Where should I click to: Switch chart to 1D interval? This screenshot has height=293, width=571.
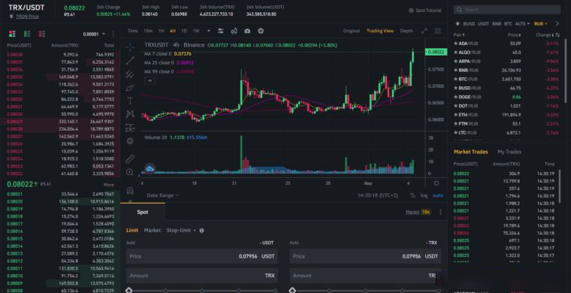point(184,31)
